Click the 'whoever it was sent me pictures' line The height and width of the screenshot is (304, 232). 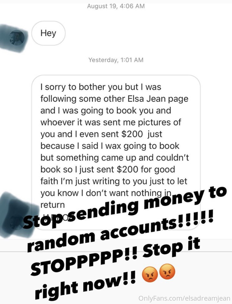tap(111, 122)
